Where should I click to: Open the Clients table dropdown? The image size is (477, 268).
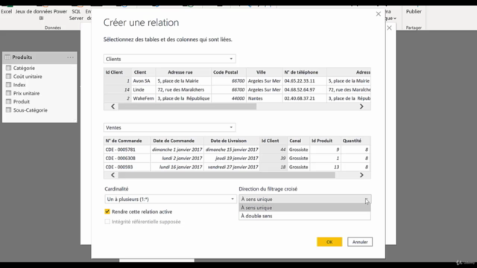(169, 59)
